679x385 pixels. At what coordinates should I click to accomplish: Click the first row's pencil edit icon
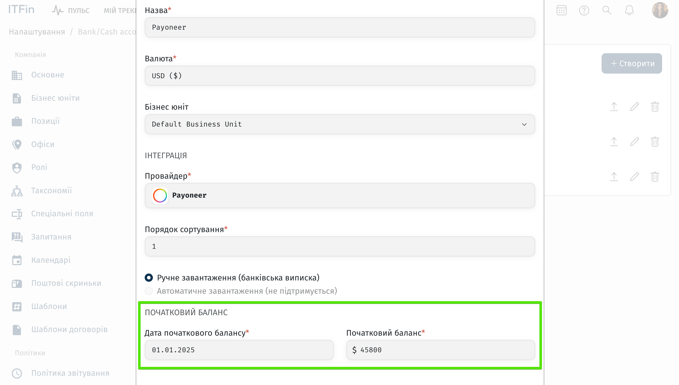(634, 107)
